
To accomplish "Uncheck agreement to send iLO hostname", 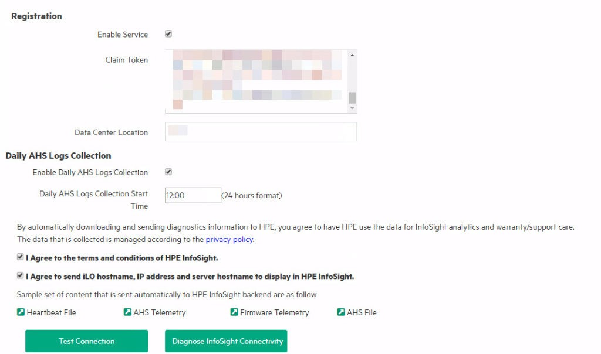I will tap(21, 275).
